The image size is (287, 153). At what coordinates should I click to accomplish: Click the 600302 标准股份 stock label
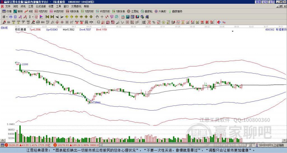tap(276, 29)
